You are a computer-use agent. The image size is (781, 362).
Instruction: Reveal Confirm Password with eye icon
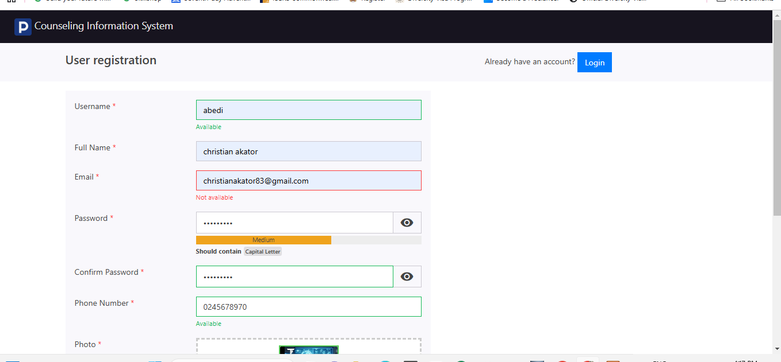407,277
